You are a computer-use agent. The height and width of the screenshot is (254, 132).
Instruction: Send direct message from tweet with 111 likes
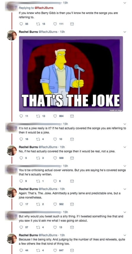(72, 24)
